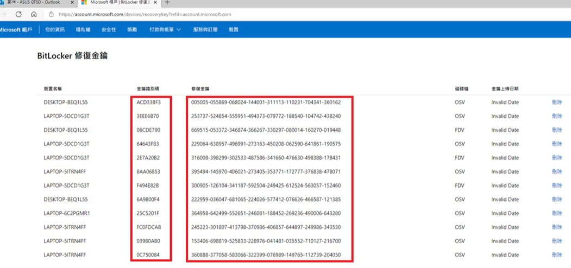This screenshot has width=571, height=268.
Task: Click the 修復金鑰 column header
Action: (x=200, y=89)
